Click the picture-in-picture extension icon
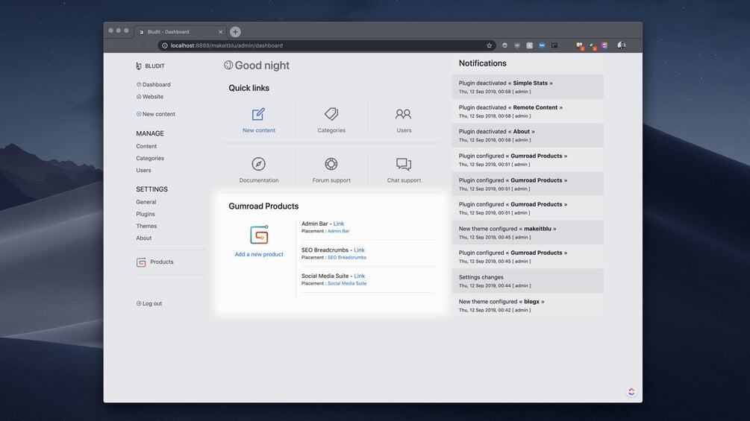 554,45
